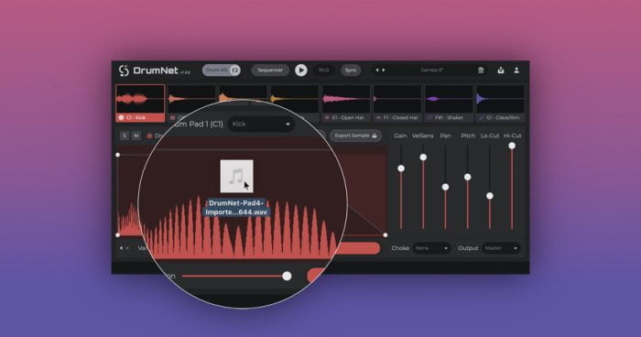The width and height of the screenshot is (641, 337).
Task: Toggle the Drum Kit mode switch
Action: click(x=222, y=71)
